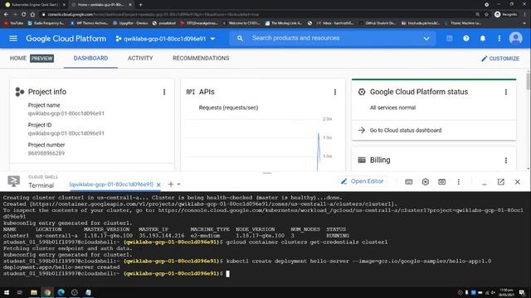Click the Cloud Shell resize handle
The image size is (531, 298).
point(267,173)
